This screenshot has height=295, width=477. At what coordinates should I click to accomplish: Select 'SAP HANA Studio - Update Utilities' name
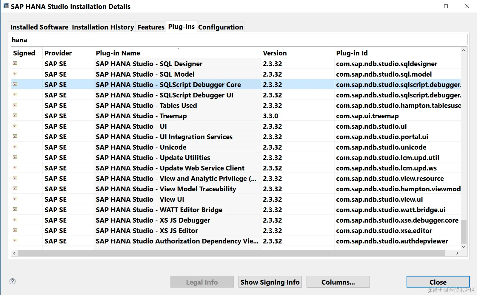coord(153,158)
